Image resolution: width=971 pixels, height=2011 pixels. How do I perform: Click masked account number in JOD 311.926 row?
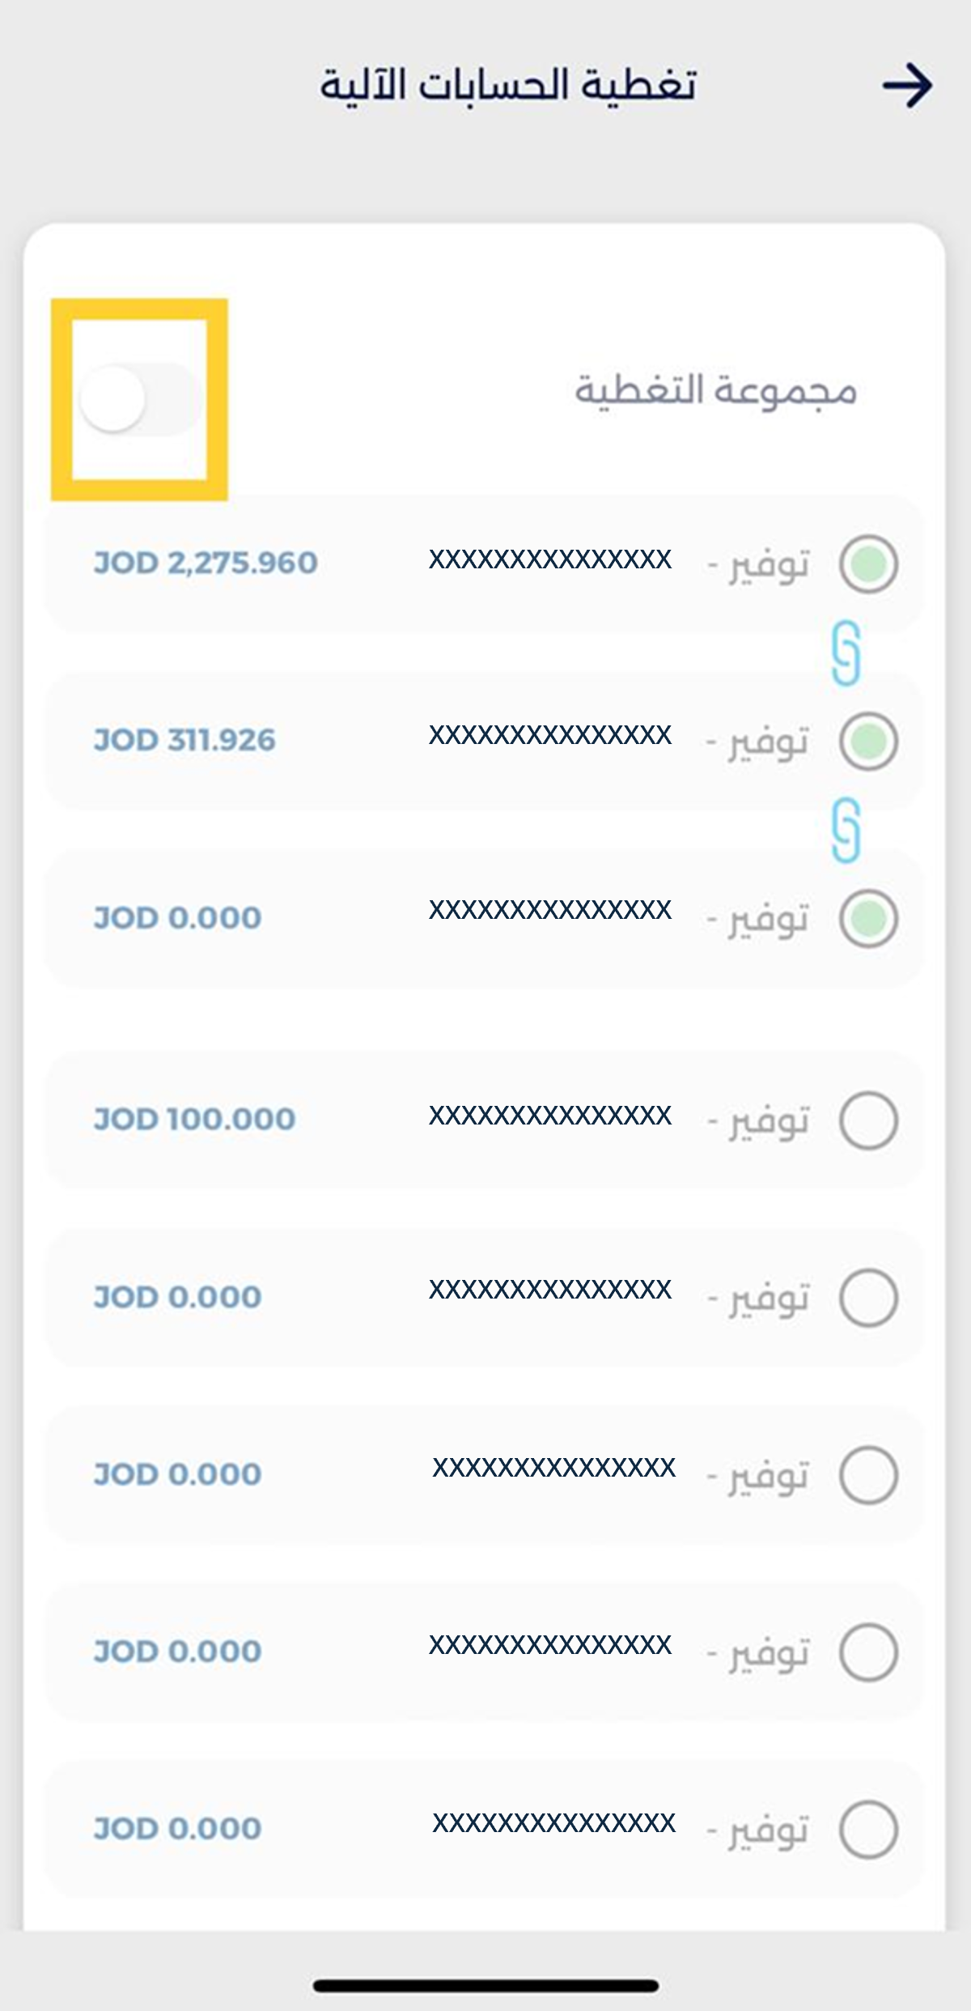coord(550,735)
